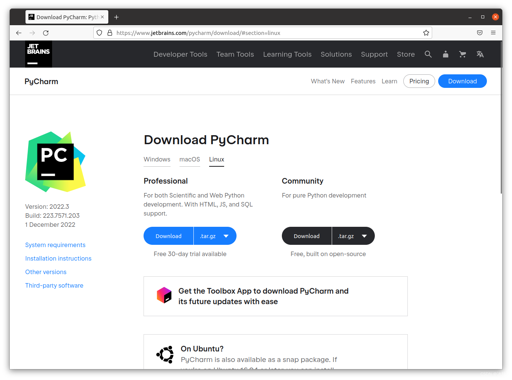Click Free, built on open-source text

[328, 254]
